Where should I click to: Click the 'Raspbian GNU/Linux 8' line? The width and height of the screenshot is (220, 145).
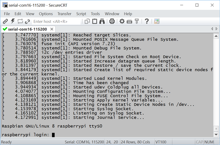[x=52, y=126]
